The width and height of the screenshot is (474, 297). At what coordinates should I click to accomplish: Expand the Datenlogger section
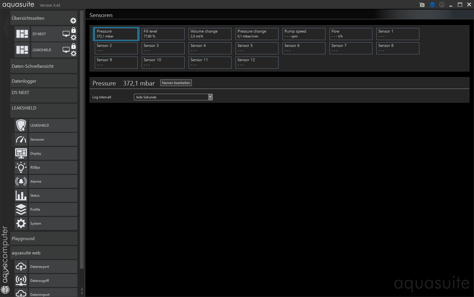[44, 81]
